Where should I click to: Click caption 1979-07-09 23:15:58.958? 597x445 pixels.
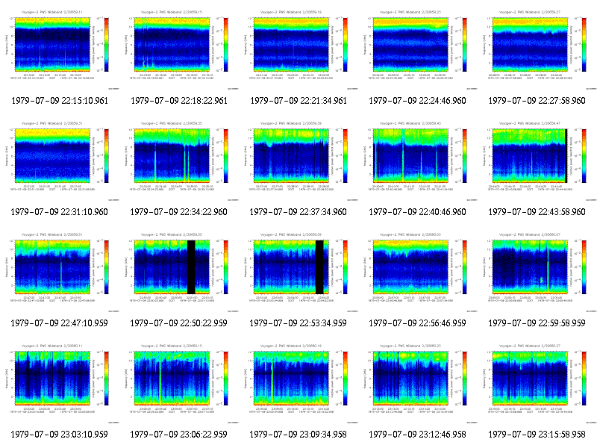pos(537,435)
